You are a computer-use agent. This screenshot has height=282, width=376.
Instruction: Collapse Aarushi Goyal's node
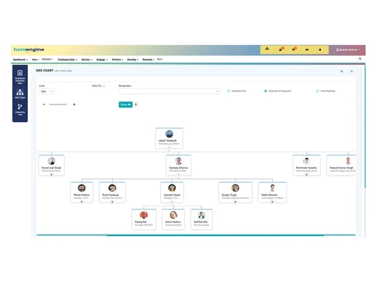(172, 202)
